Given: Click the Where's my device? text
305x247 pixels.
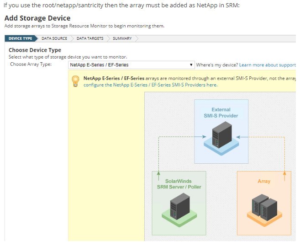Looking at the screenshot, I should point(217,65).
